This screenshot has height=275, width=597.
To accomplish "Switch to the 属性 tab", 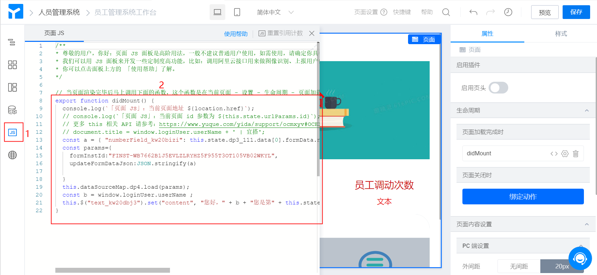I will pos(487,34).
